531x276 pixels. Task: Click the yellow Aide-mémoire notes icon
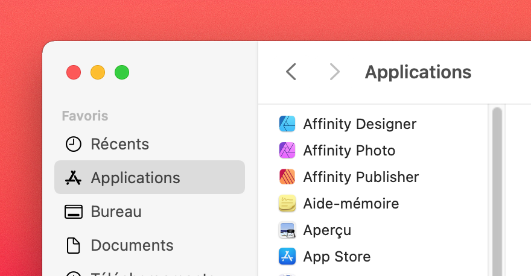[x=287, y=204]
